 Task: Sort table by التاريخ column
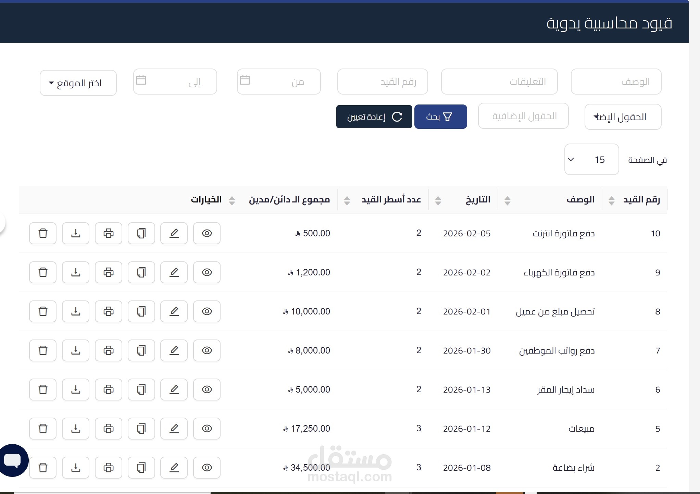point(438,200)
